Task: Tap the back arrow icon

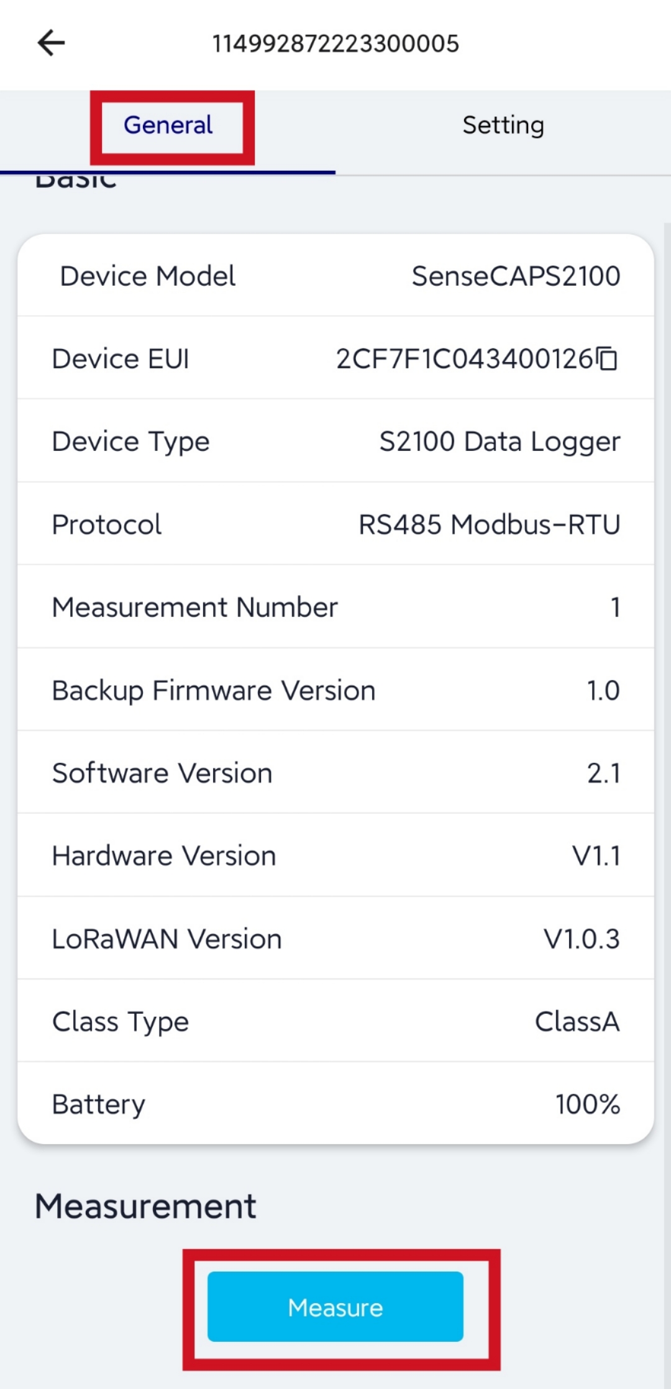Action: pos(52,43)
